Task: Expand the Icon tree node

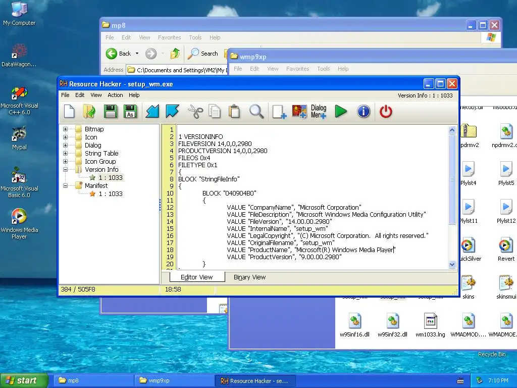Action: [65, 137]
